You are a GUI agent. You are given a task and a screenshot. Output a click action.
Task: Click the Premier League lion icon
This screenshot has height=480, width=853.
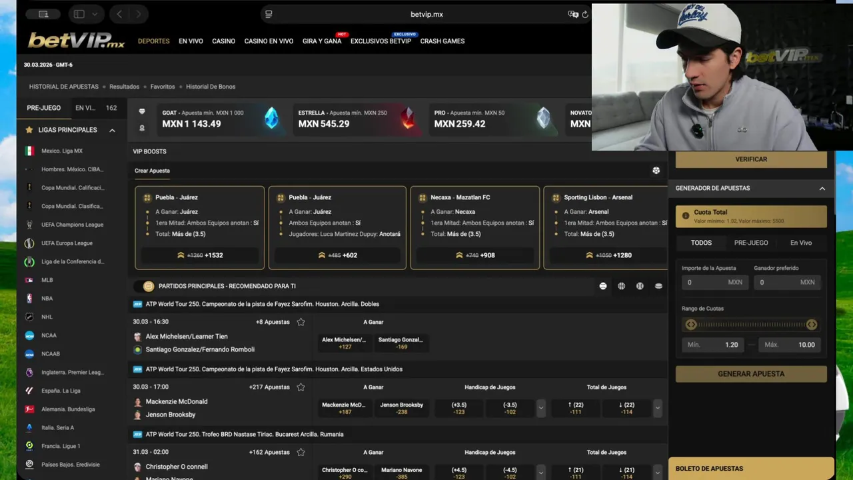pyautogui.click(x=29, y=373)
